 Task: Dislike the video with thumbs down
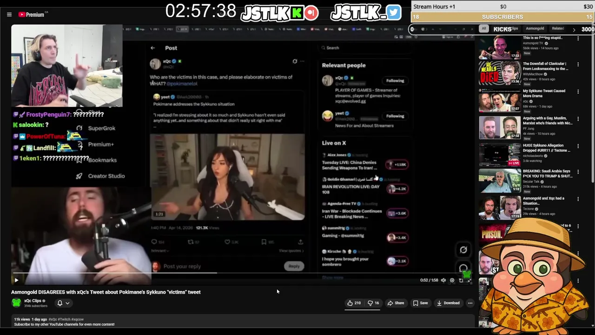(x=373, y=303)
